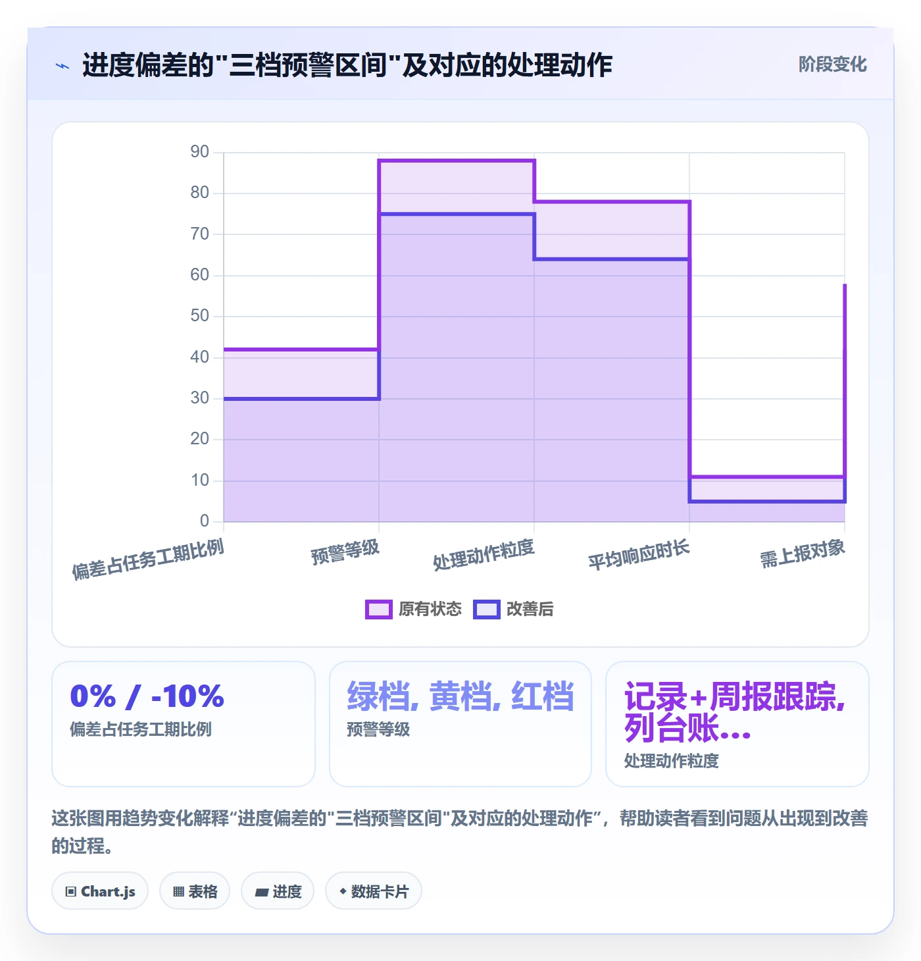
Task: Click the 绿档, 黄档, 红档 card value
Action: click(460, 696)
